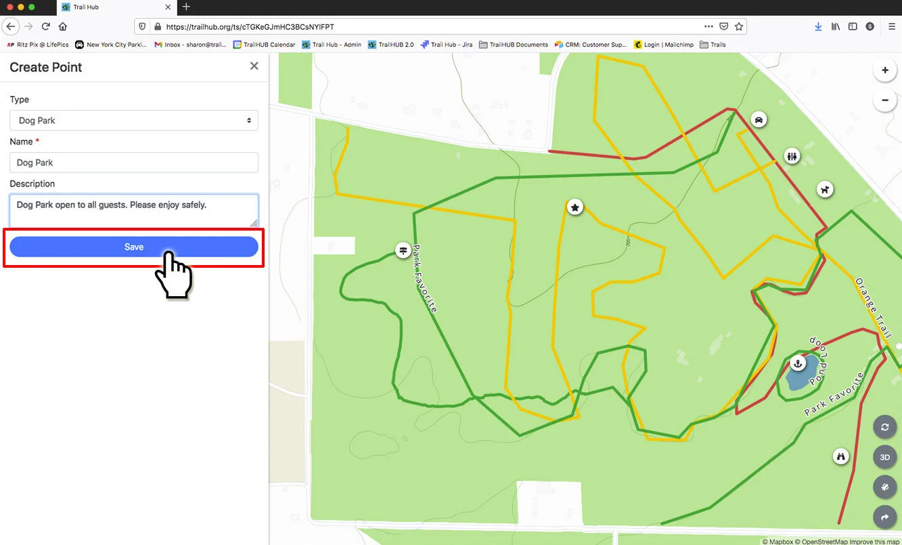This screenshot has height=545, width=902.
Task: Open the TrailHUB Documents bookmark folder
Action: (514, 45)
